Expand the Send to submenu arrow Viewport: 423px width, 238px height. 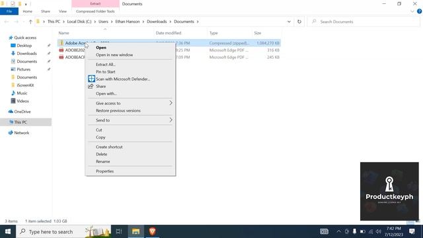[x=171, y=120]
